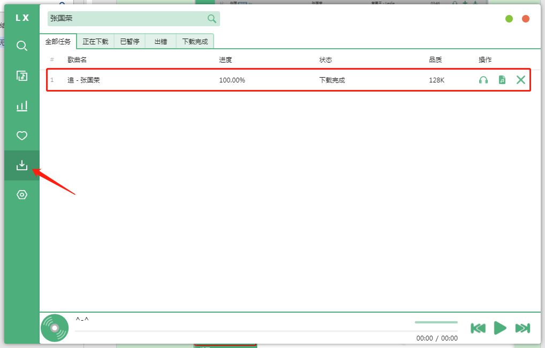
Task: Open the music charts sidebar icon
Action: 21,105
